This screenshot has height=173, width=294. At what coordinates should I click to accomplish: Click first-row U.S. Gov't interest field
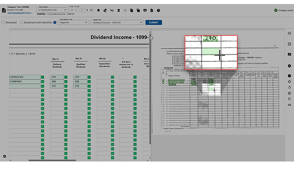pyautogui.click(x=126, y=77)
